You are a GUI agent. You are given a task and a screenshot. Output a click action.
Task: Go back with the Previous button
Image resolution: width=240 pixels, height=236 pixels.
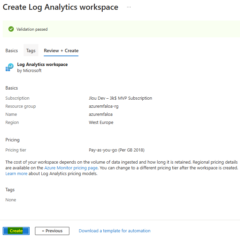[52, 231]
